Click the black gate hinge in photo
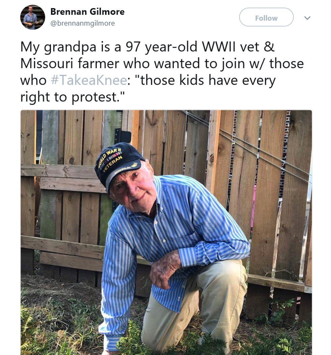The height and width of the screenshot is (355, 331). coord(123,137)
